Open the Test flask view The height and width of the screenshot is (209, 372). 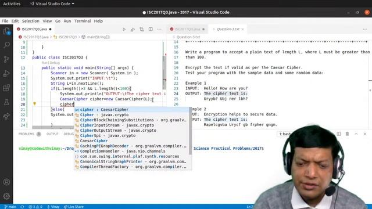tap(6, 102)
